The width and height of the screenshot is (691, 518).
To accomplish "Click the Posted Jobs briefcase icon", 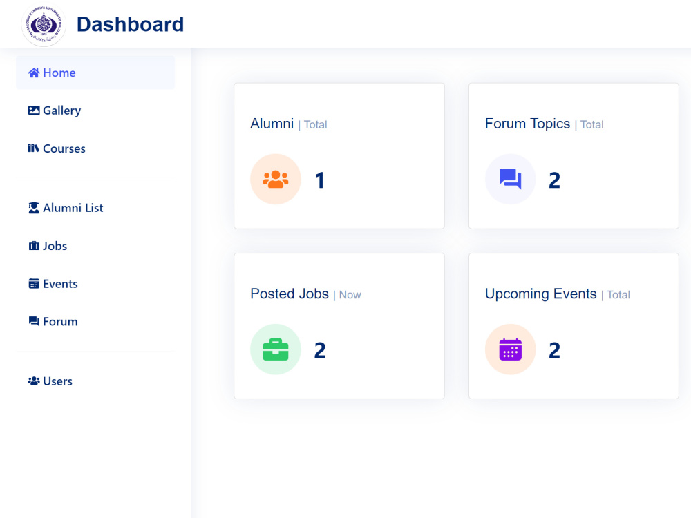I will coord(276,349).
